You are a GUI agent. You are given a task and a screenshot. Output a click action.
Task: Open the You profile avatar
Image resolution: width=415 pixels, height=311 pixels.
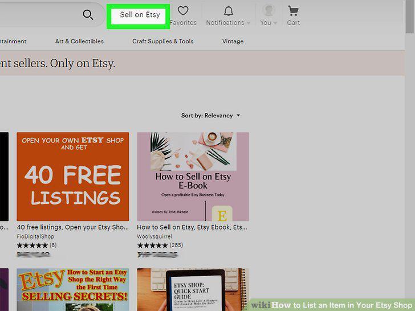click(x=268, y=11)
